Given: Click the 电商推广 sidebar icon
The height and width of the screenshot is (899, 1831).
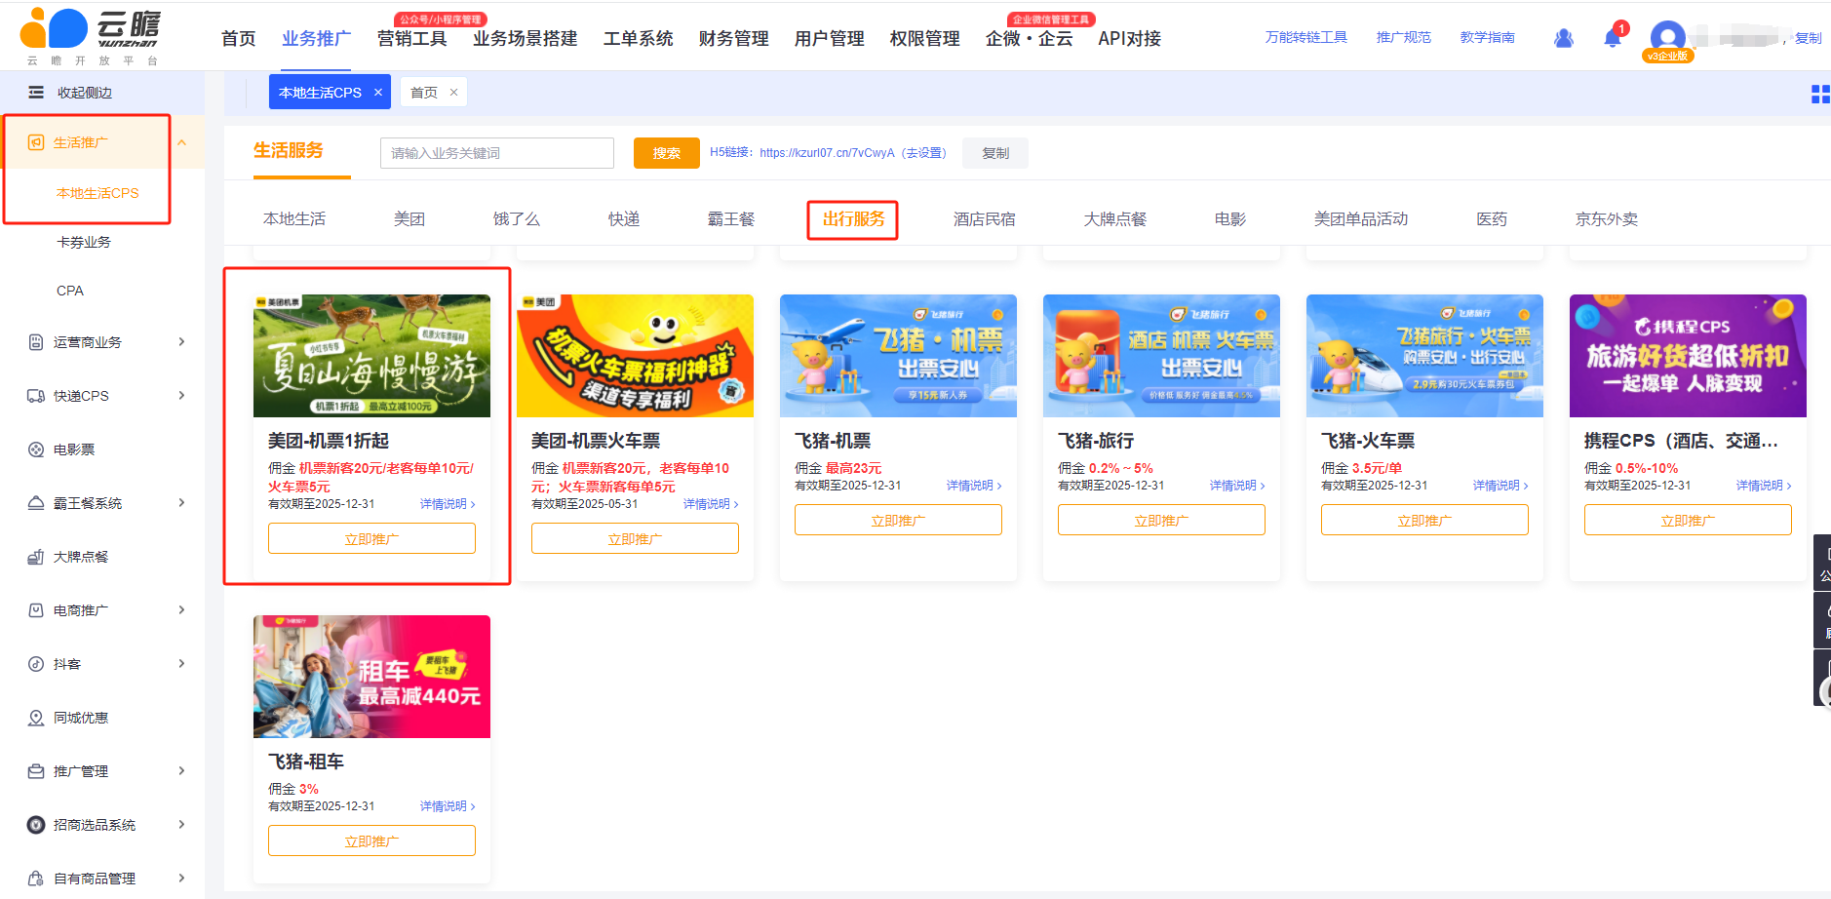Looking at the screenshot, I should click(36, 610).
